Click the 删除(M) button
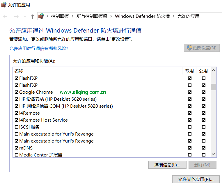This screenshot has height=185, width=222. click(x=202, y=165)
